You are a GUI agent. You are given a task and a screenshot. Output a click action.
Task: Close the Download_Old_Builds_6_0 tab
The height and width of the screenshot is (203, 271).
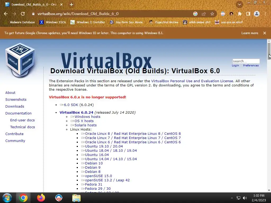pyautogui.click(x=61, y=5)
